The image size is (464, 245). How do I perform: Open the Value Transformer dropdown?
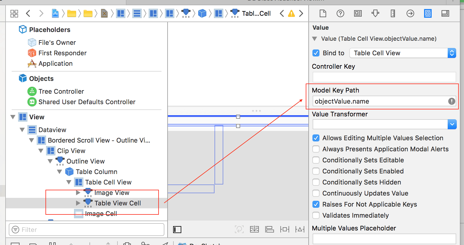pyautogui.click(x=452, y=124)
